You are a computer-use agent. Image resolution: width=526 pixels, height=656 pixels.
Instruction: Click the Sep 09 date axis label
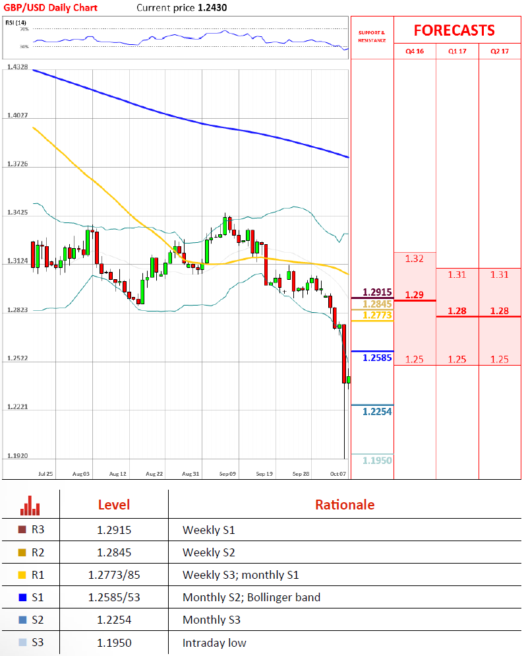[x=227, y=474]
